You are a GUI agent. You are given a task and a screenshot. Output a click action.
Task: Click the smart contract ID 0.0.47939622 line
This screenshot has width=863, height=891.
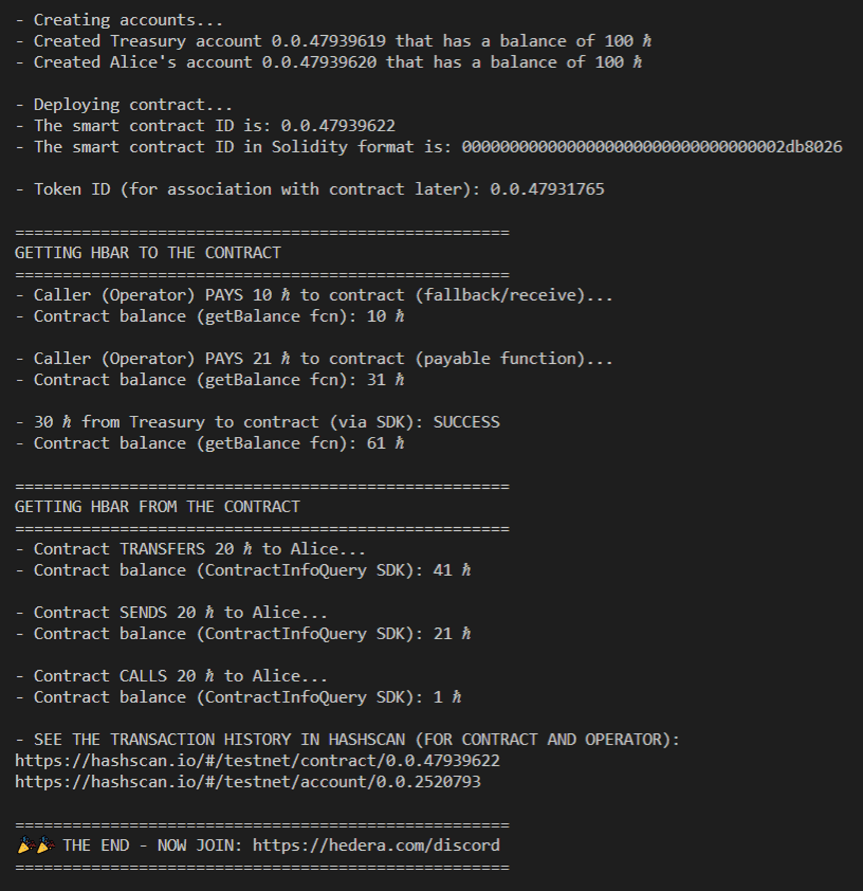(205, 126)
